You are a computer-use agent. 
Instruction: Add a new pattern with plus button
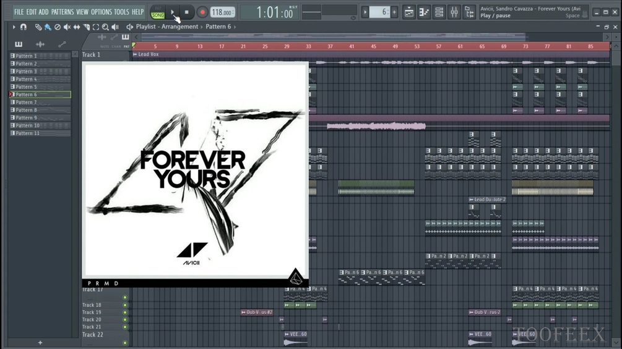40,343
